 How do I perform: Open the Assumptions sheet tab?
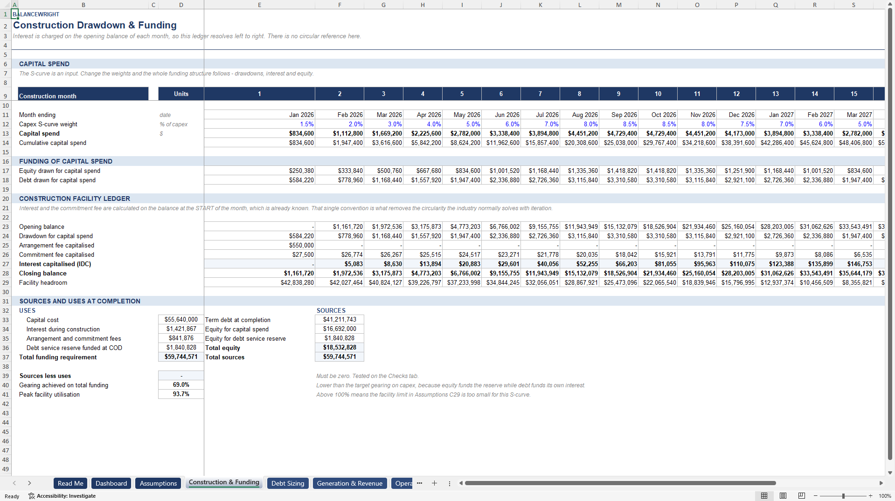pos(158,483)
